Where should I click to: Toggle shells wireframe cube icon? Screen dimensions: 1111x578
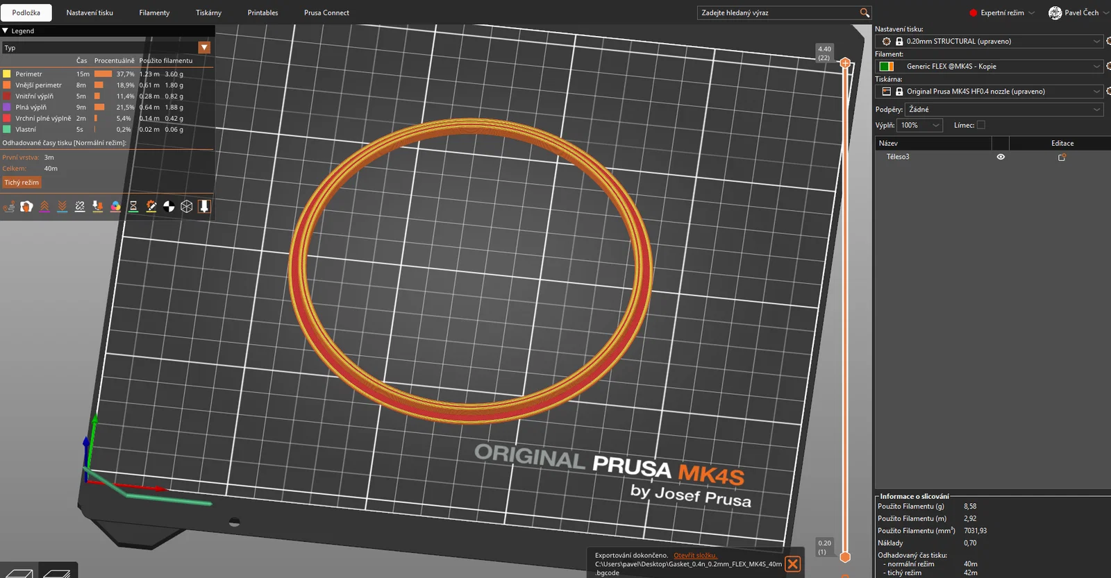pos(187,207)
